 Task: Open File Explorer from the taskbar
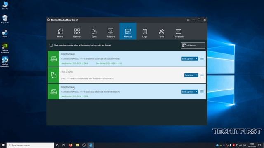point(77,145)
